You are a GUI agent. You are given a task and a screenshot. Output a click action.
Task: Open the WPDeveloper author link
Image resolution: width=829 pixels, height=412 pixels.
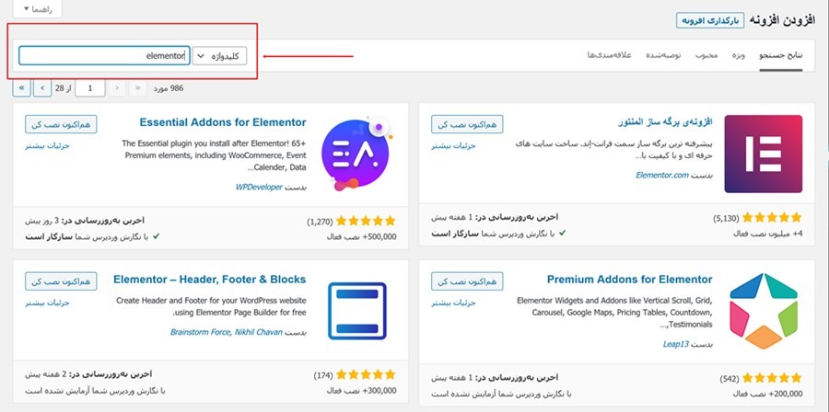point(259,188)
